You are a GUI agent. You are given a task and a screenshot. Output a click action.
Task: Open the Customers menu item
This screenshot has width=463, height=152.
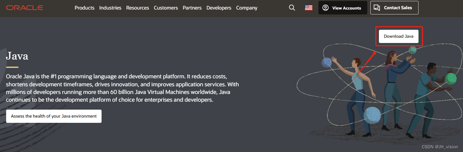[x=166, y=8]
